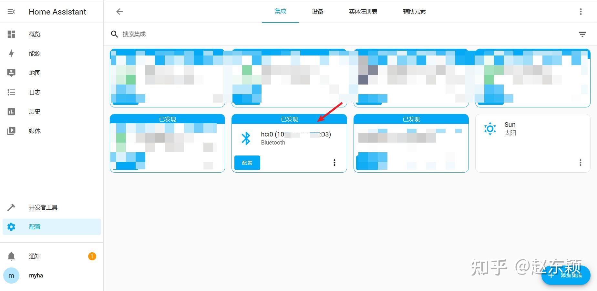Click the 添加集成 floating button
597x291 pixels.
566,275
